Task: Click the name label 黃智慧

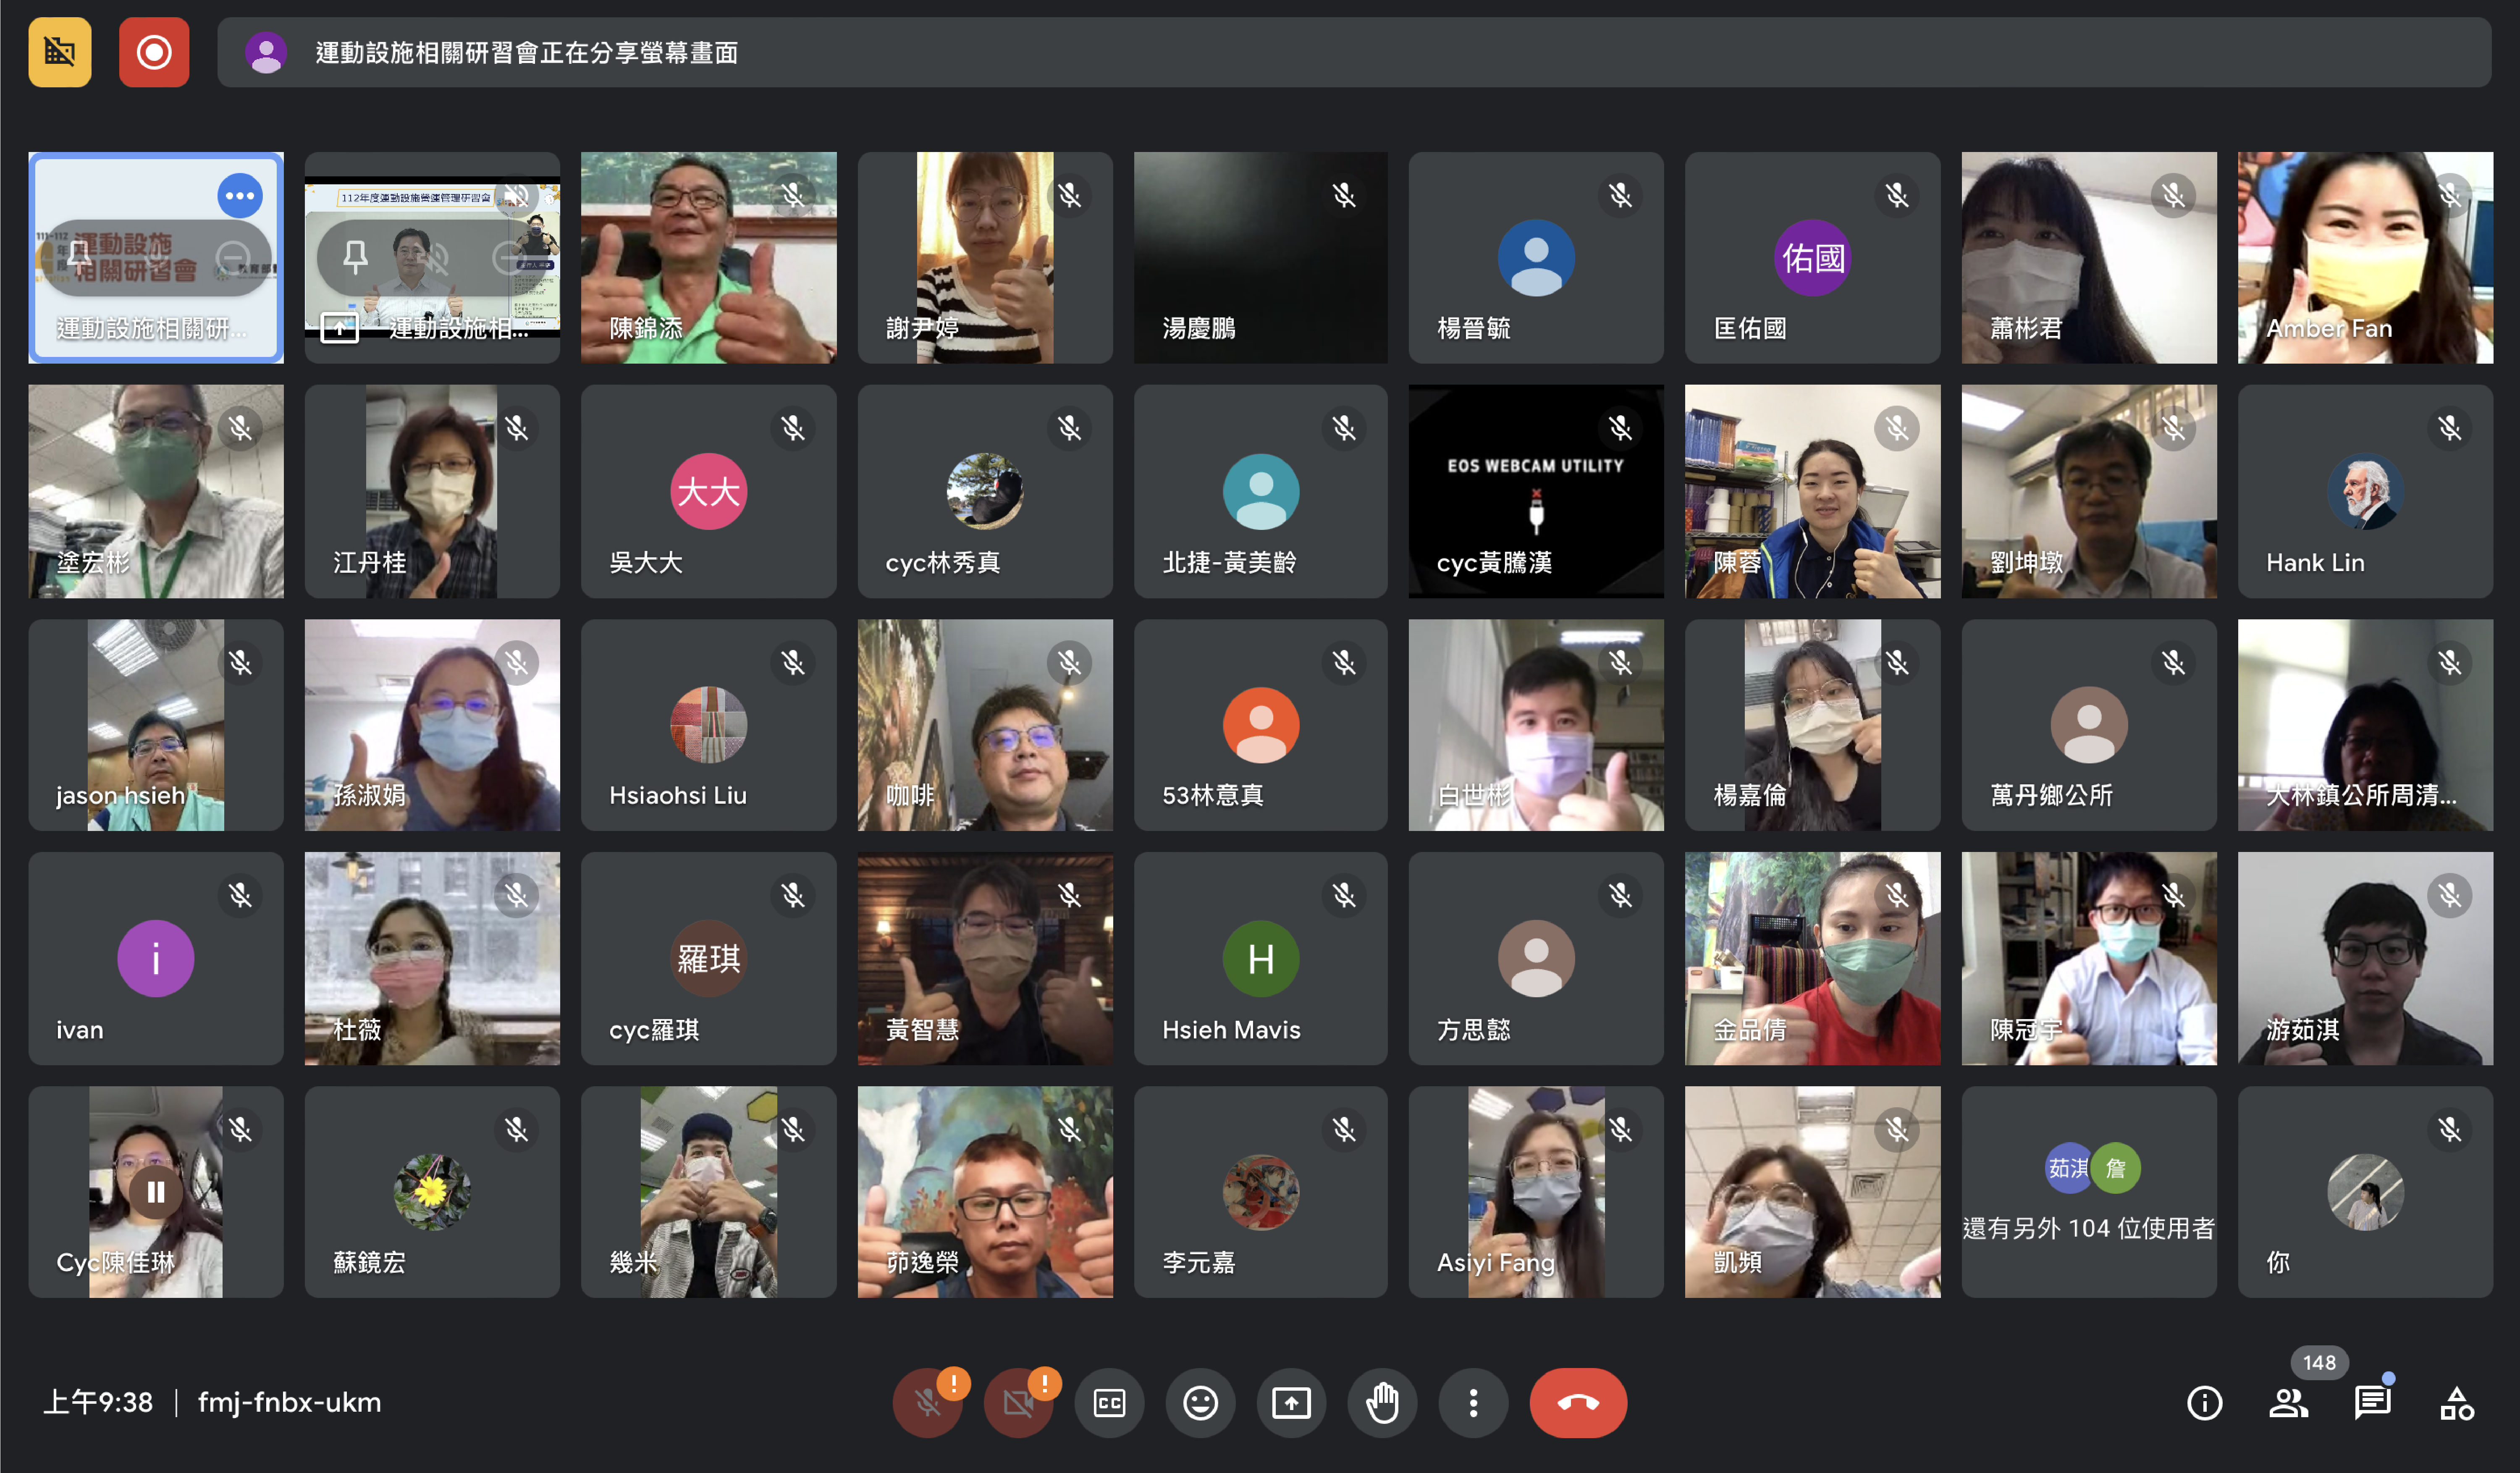Action: tap(922, 1029)
